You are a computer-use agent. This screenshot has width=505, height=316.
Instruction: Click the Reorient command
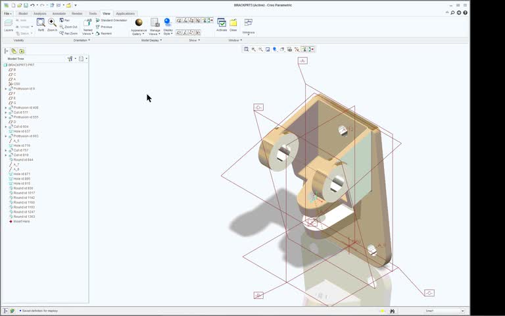click(104, 33)
